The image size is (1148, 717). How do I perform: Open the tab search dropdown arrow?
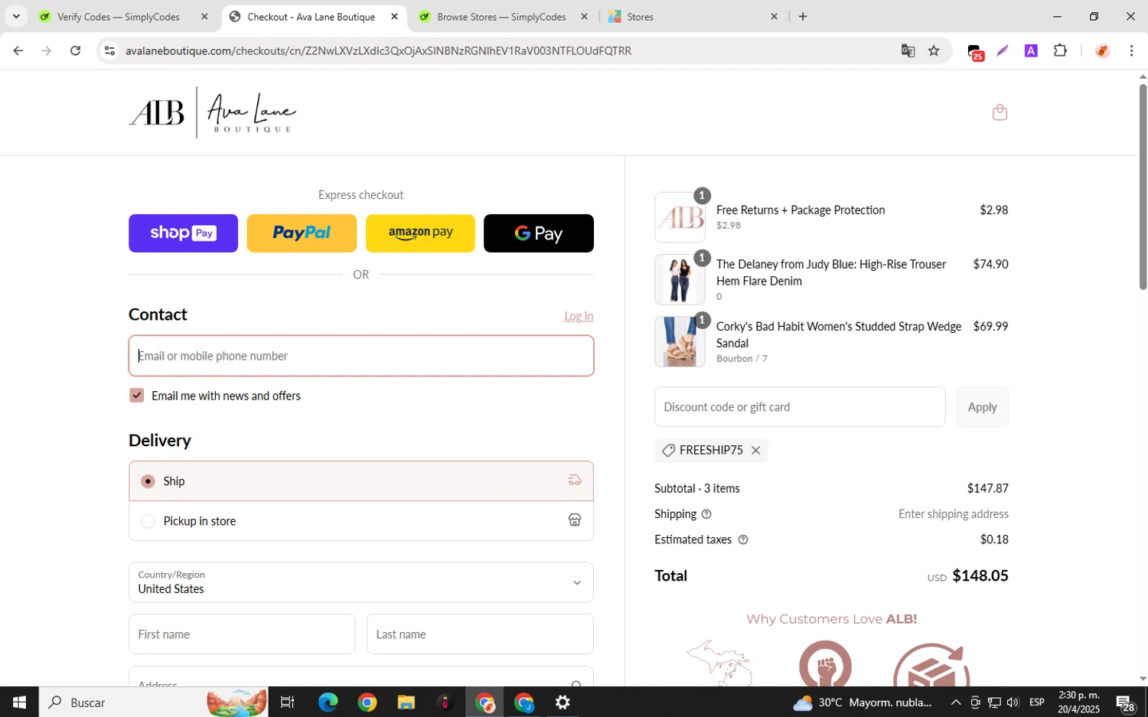tap(16, 16)
